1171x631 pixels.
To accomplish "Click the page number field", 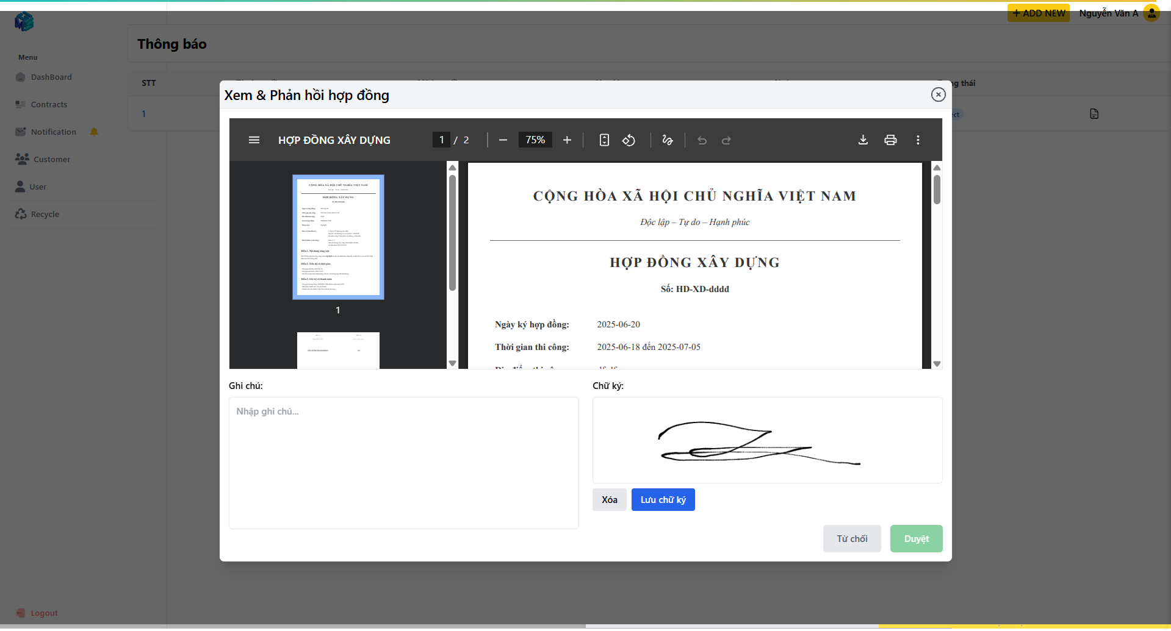I will [x=441, y=140].
